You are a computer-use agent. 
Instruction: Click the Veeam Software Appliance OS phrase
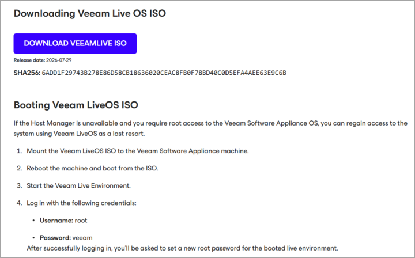271,123
